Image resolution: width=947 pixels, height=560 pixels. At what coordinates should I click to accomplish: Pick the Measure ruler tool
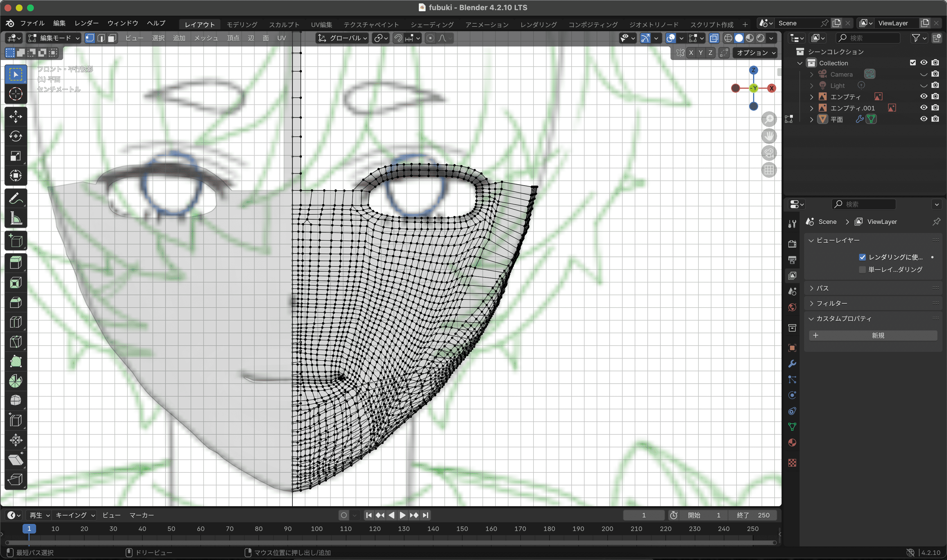pyautogui.click(x=16, y=218)
